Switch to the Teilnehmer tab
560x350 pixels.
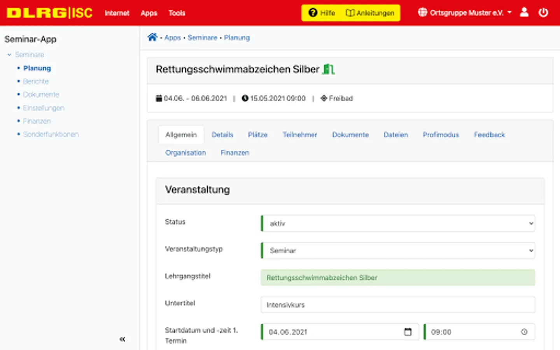click(300, 135)
